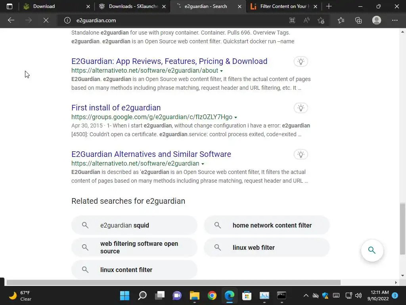Open the tab actions menu icon
Screen dimensions: 406x305
pyautogui.click(x=10, y=6)
